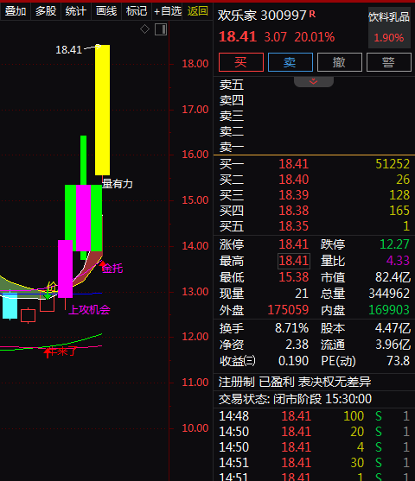Add the stock via the +自选 button
This screenshot has height=481, width=415.
pyautogui.click(x=168, y=11)
